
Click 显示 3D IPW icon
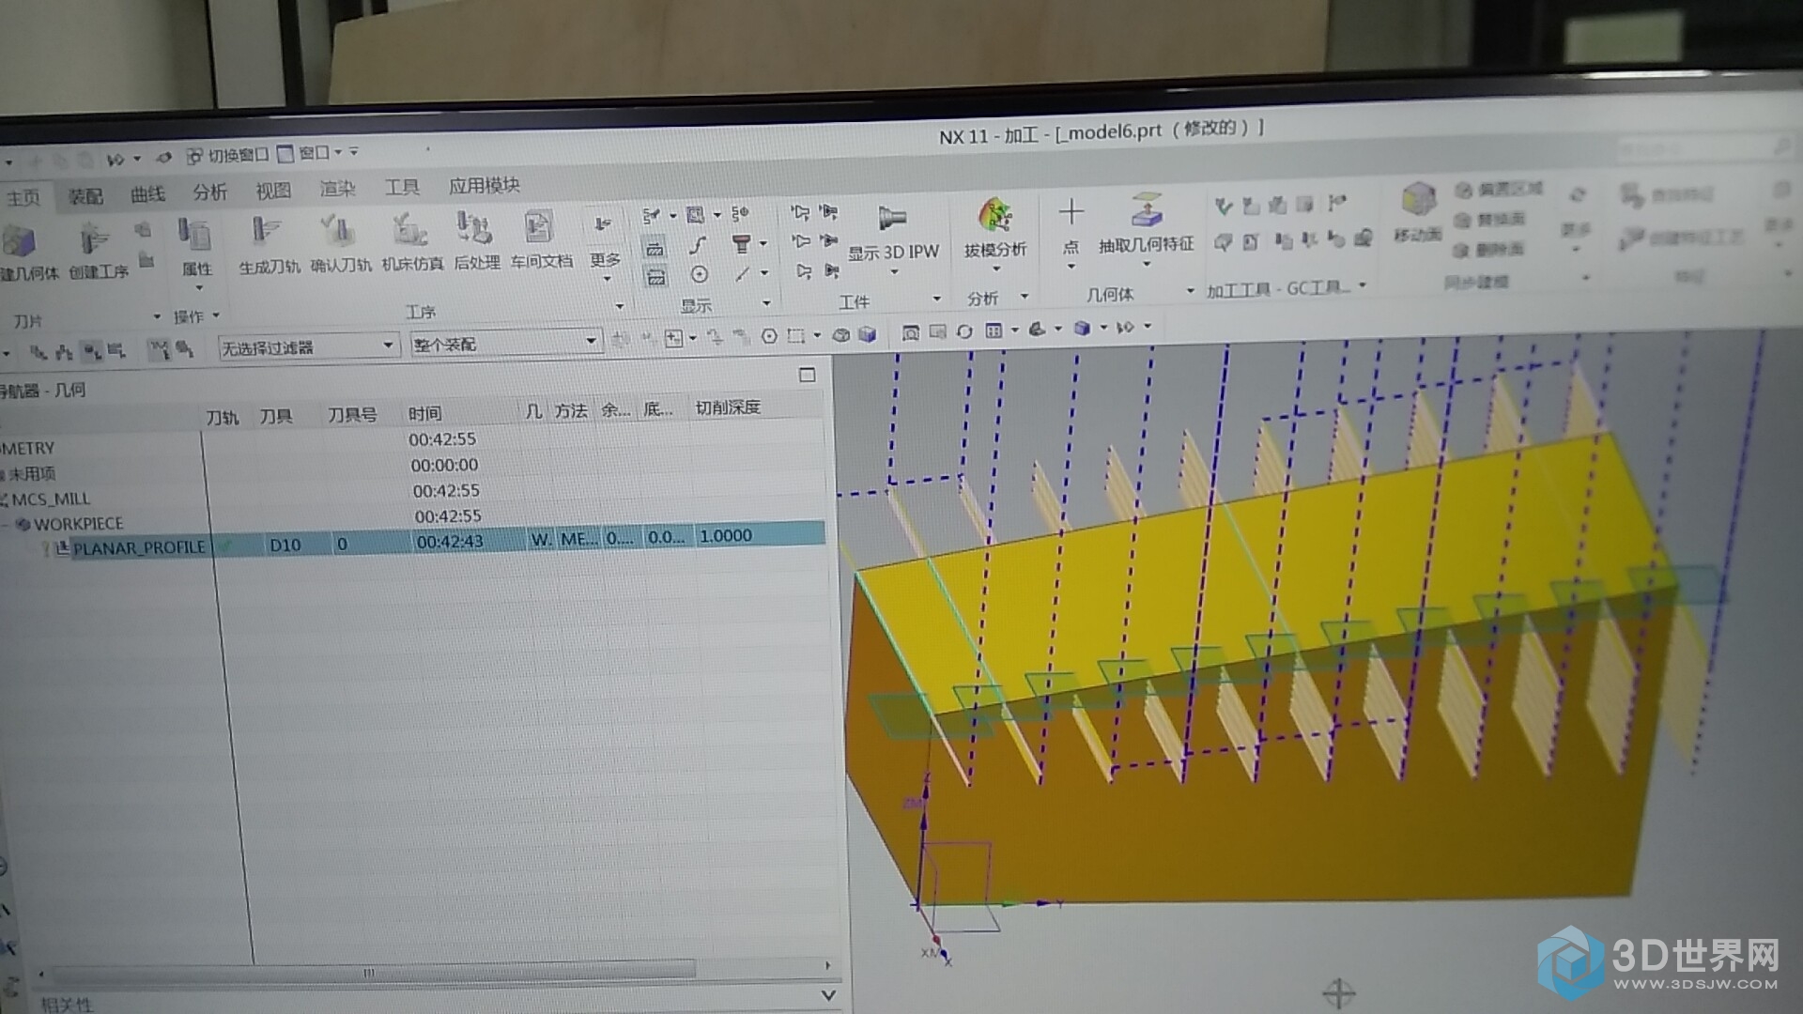(891, 219)
